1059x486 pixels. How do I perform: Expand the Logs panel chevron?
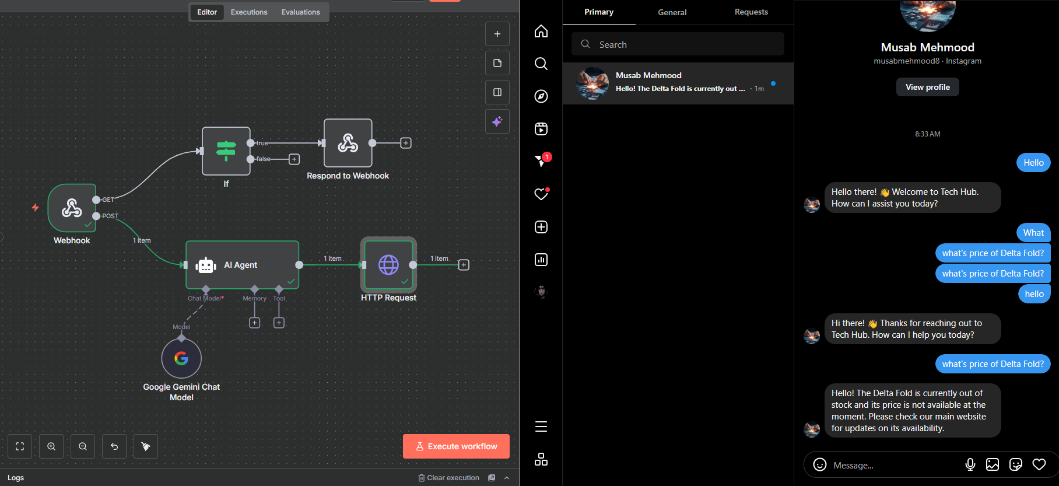pyautogui.click(x=507, y=478)
